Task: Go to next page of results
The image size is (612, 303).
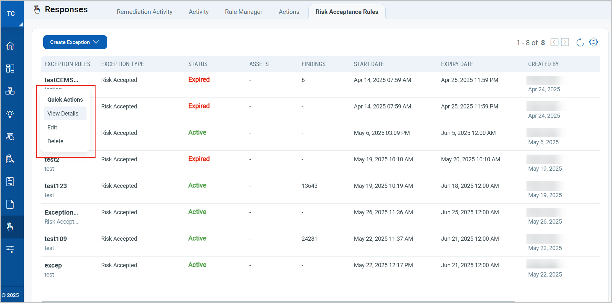Action: pyautogui.click(x=565, y=42)
